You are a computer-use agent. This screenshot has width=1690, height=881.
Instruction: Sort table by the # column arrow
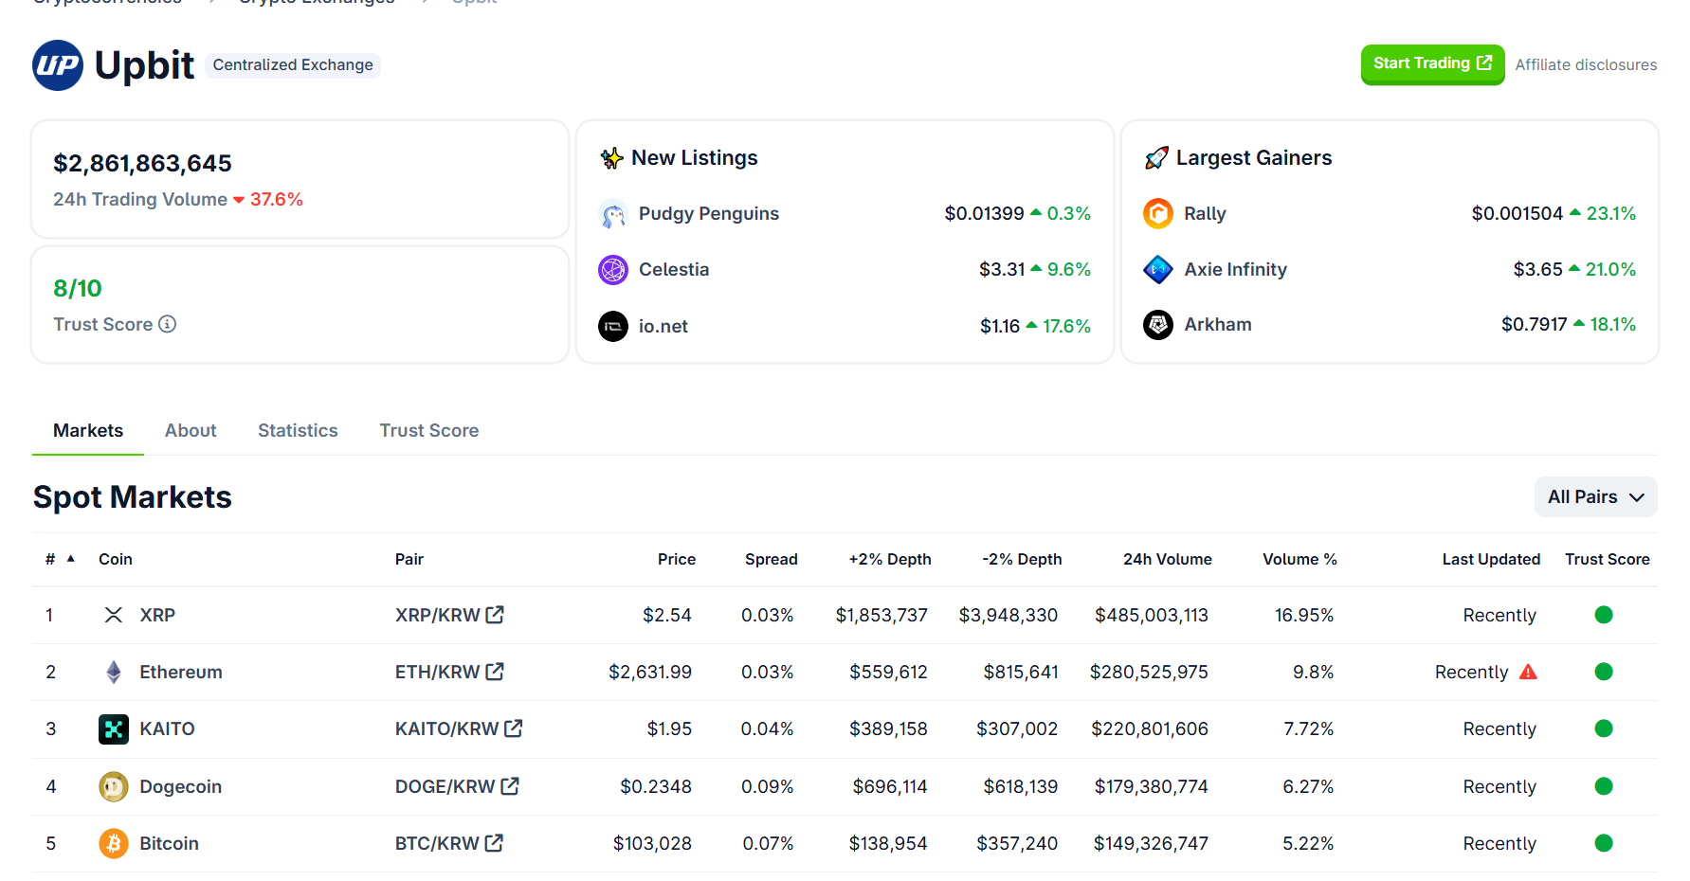coord(71,559)
